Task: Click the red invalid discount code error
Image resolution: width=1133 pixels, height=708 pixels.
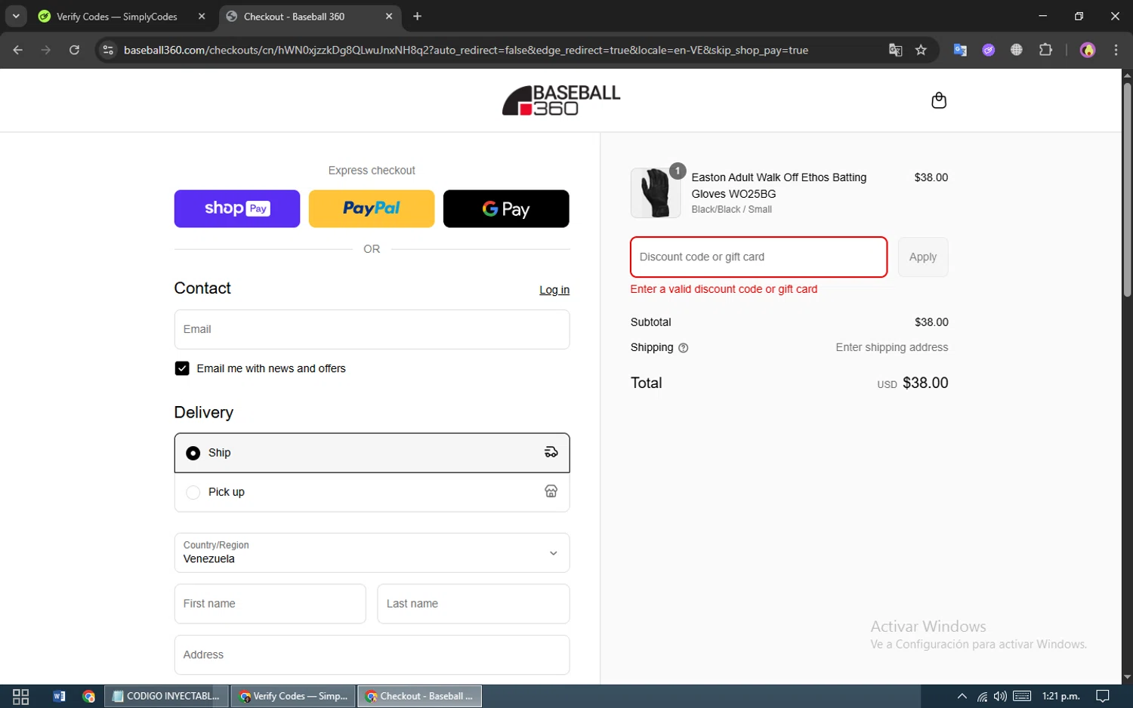Action: [724, 289]
